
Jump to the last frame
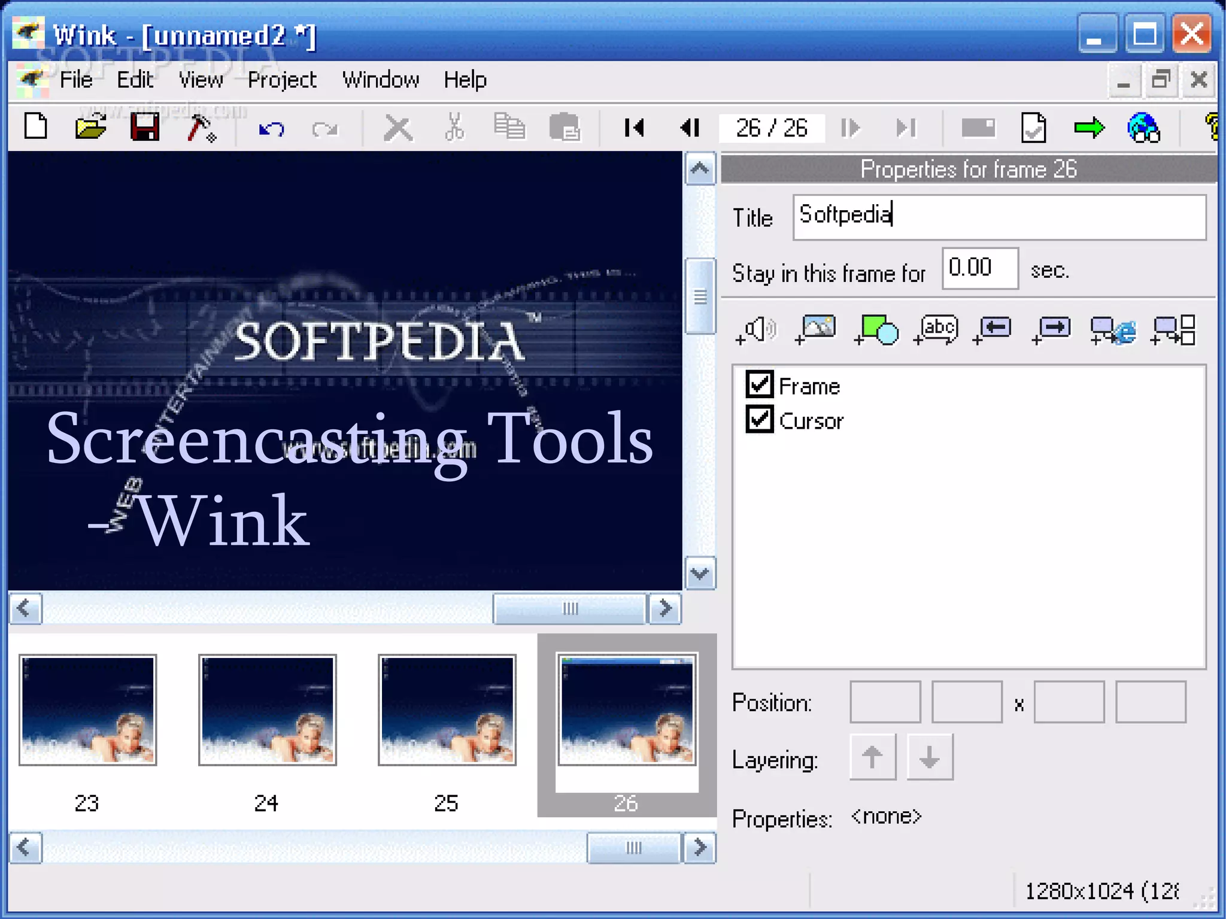906,127
